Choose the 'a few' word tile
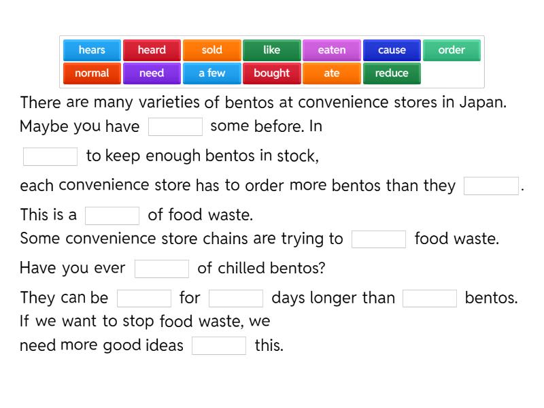 tap(211, 73)
